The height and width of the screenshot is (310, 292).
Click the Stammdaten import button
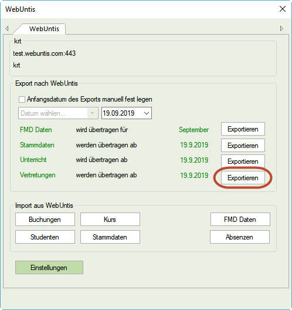point(110,237)
